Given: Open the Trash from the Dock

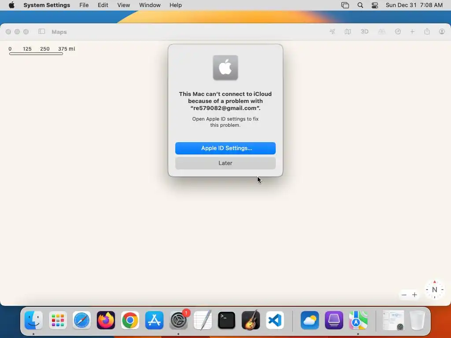Looking at the screenshot, I should tap(417, 320).
